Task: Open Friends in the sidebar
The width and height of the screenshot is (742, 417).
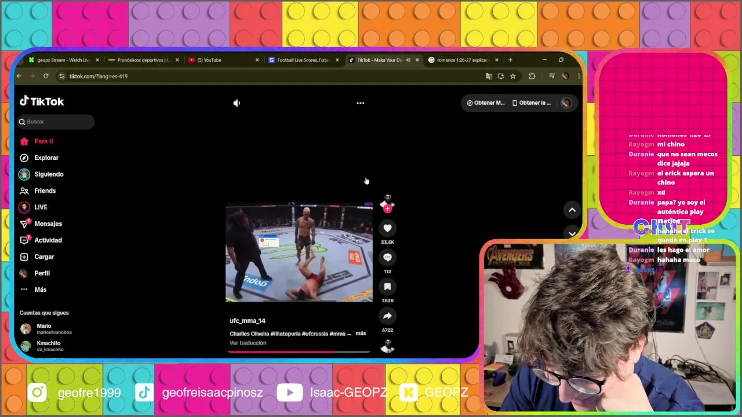Action: (x=45, y=191)
